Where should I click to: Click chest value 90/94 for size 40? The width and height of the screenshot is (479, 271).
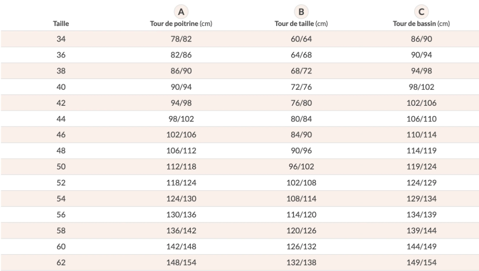180,87
